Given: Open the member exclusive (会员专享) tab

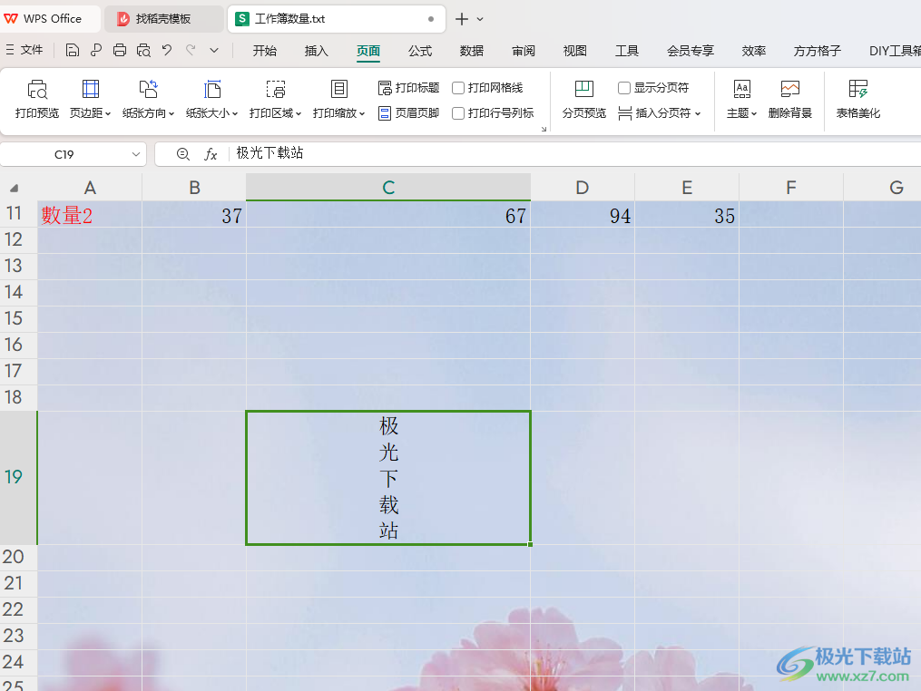Looking at the screenshot, I should pyautogui.click(x=691, y=51).
